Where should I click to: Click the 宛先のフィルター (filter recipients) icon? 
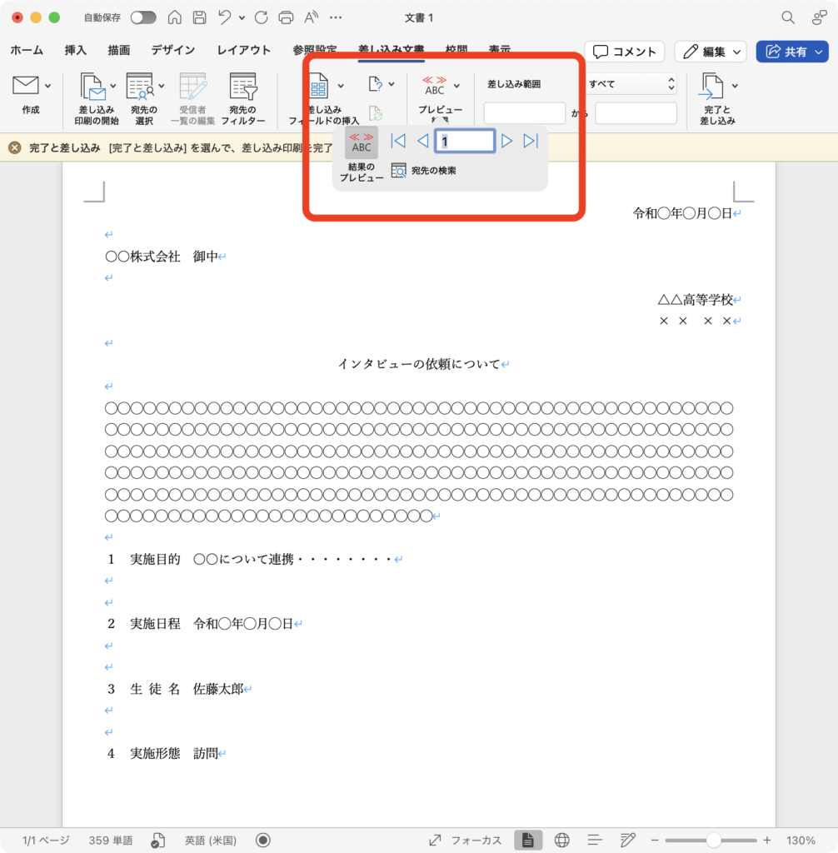[242, 87]
